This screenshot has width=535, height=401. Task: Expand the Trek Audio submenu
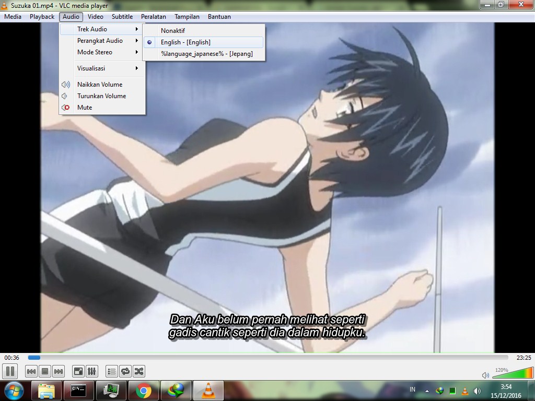coord(102,29)
